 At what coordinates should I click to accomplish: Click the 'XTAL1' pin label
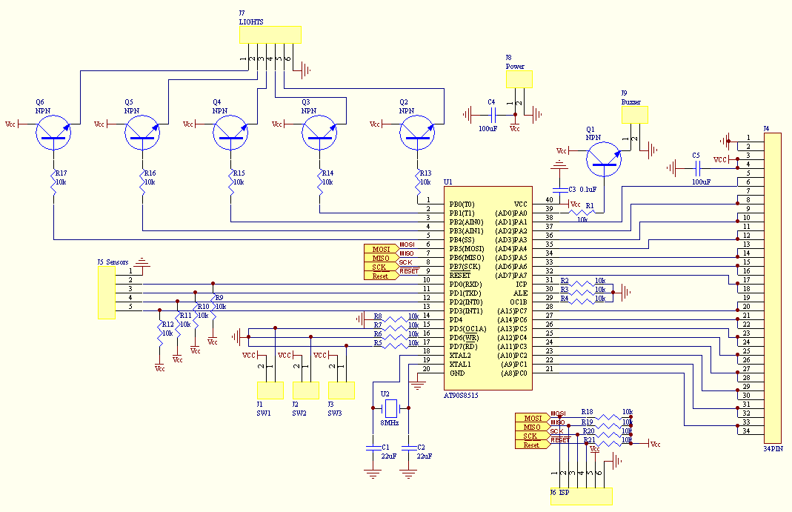pos(460,364)
